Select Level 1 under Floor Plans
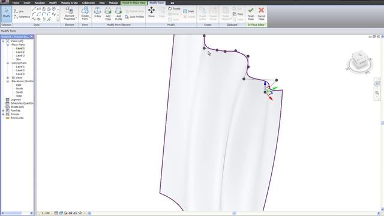 20,49
